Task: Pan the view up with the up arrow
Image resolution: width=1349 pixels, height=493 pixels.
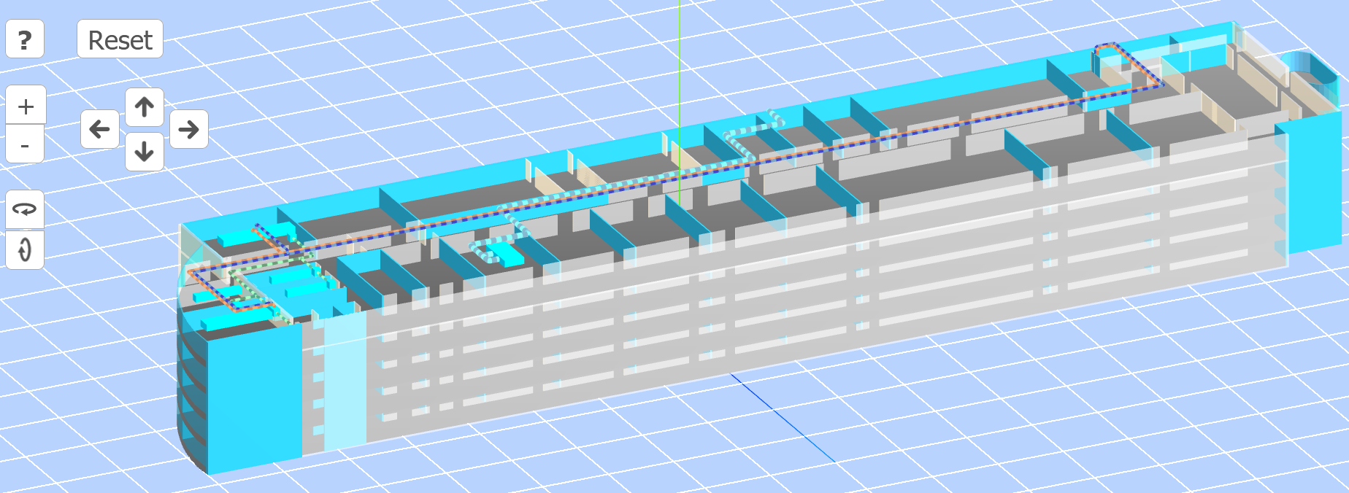Action: click(145, 107)
